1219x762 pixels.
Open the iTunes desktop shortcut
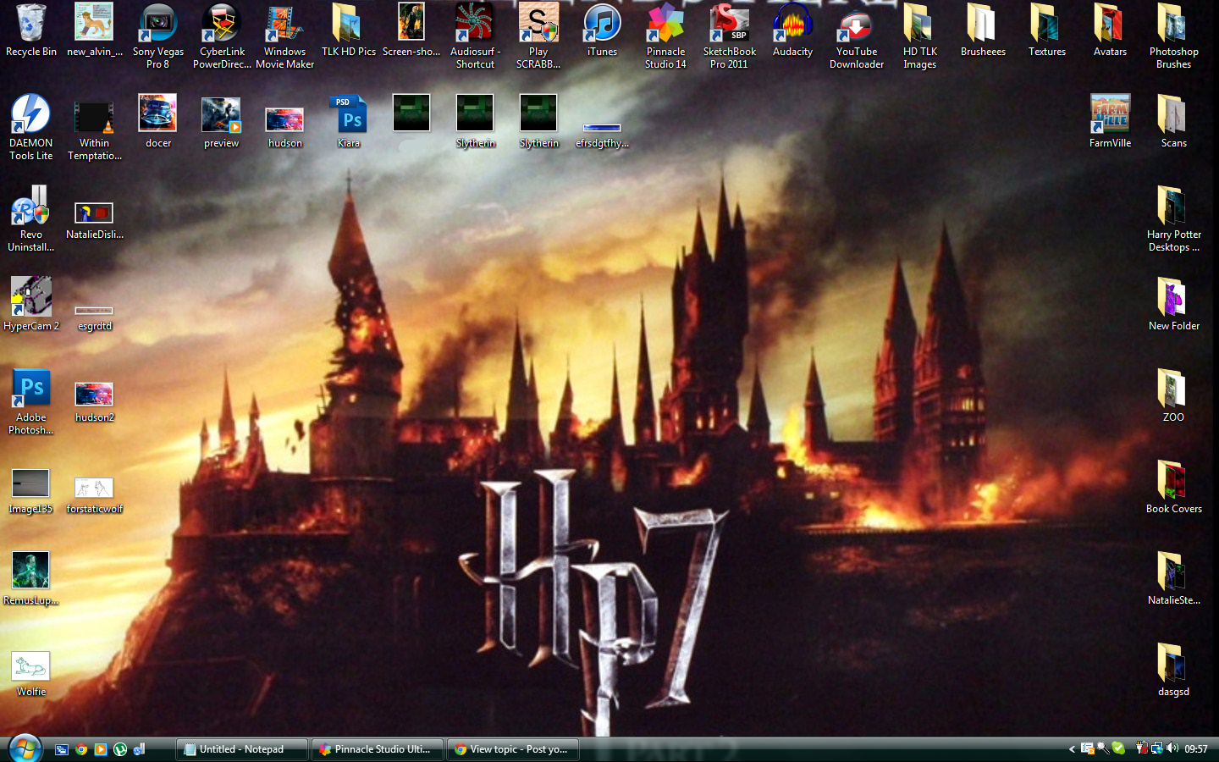click(x=602, y=25)
